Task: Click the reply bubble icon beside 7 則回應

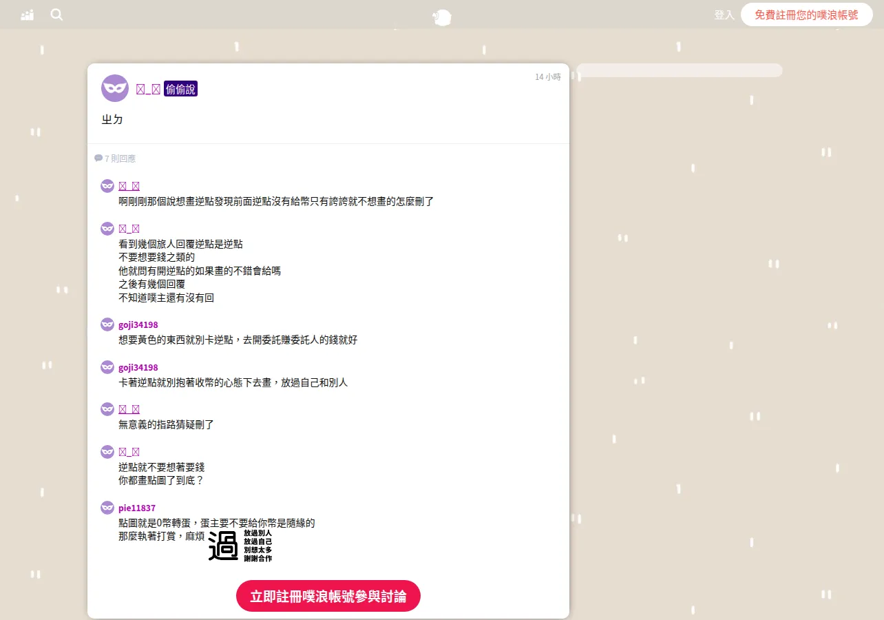Action: (x=98, y=158)
